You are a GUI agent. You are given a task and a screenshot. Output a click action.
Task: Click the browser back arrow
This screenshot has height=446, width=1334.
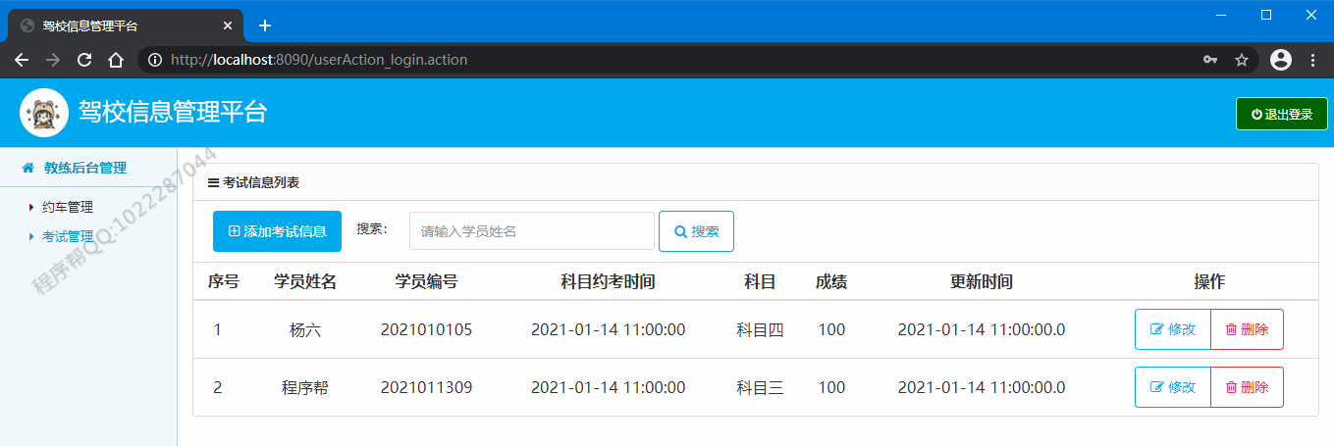pos(22,60)
